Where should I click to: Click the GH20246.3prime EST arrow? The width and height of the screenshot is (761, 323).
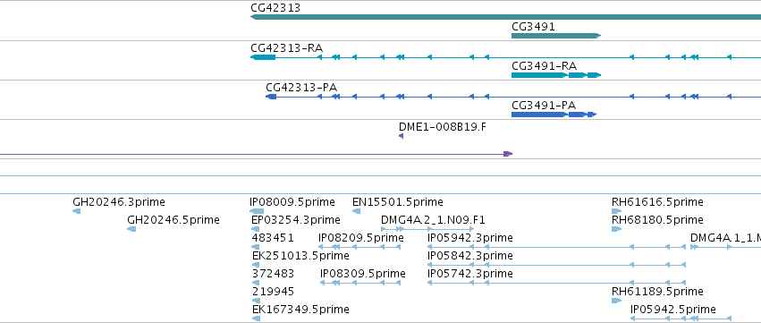pos(76,211)
